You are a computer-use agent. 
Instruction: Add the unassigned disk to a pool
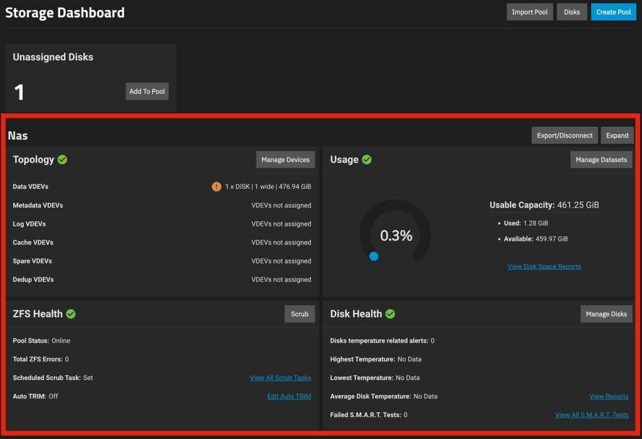147,92
